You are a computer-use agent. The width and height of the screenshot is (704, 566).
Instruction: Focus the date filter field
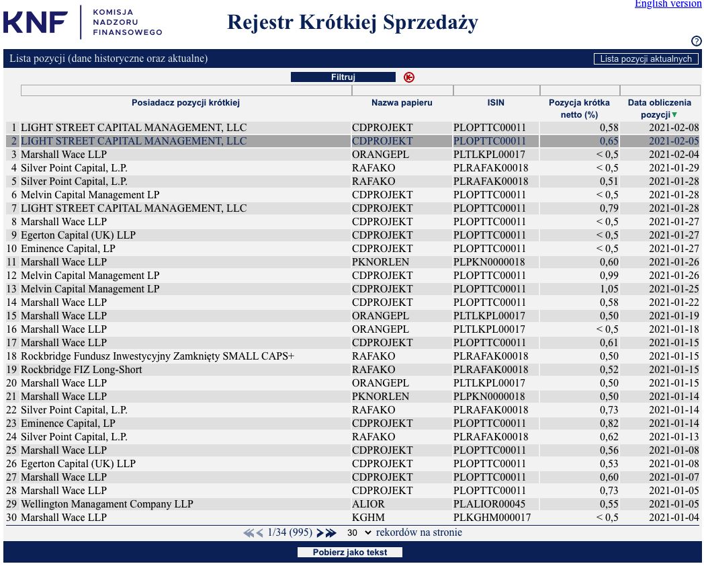660,90
